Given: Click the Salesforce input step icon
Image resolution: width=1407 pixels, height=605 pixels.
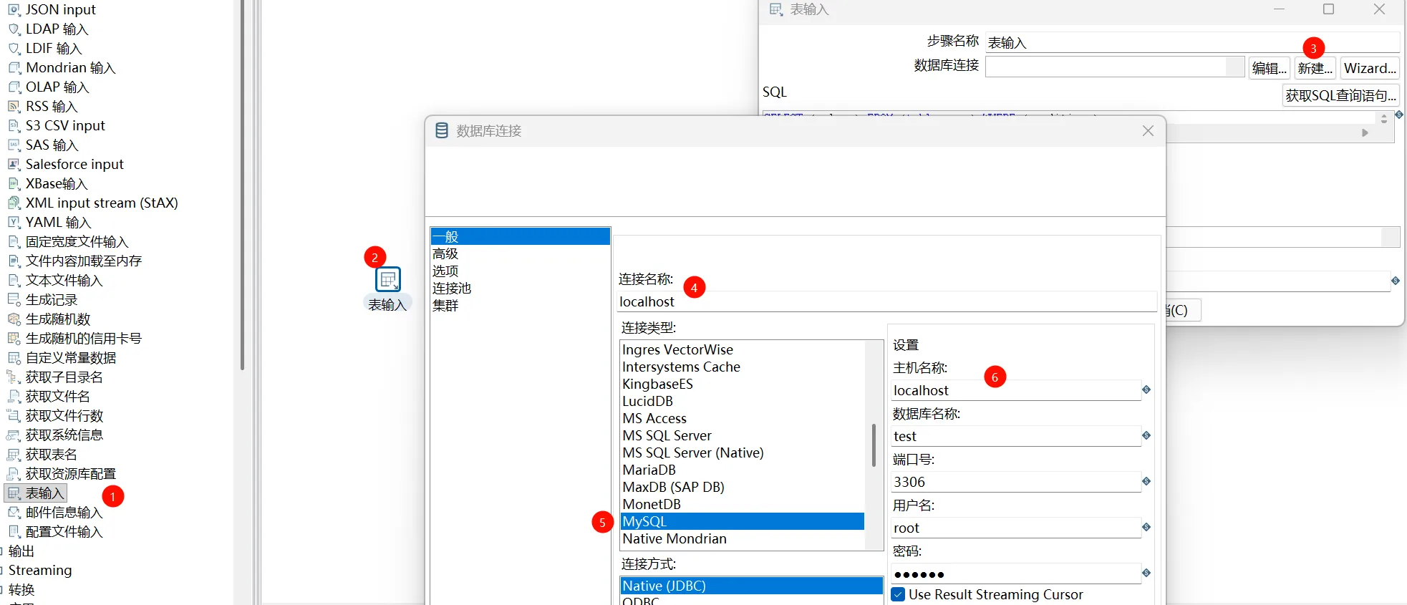Looking at the screenshot, I should pyautogui.click(x=14, y=165).
